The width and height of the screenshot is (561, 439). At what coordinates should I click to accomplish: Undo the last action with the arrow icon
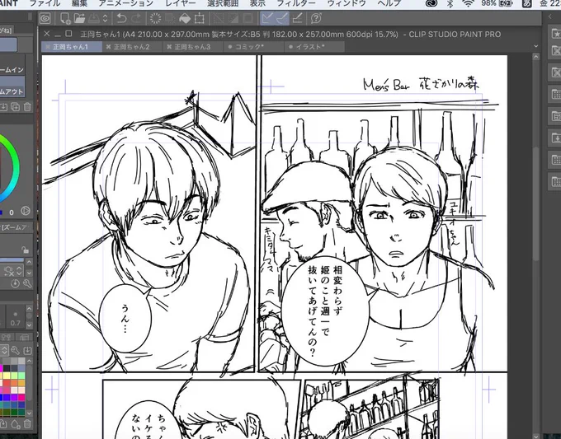(121, 18)
